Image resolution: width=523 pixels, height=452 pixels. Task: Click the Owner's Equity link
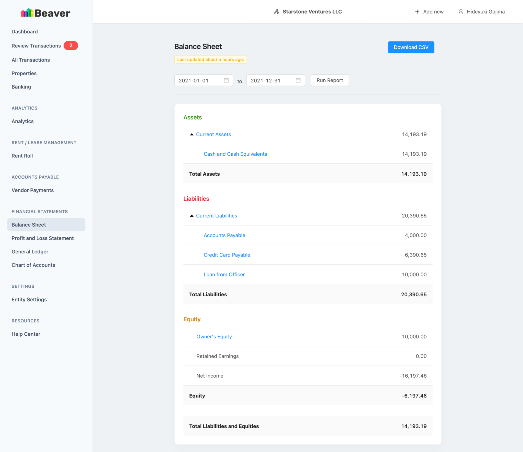(214, 337)
